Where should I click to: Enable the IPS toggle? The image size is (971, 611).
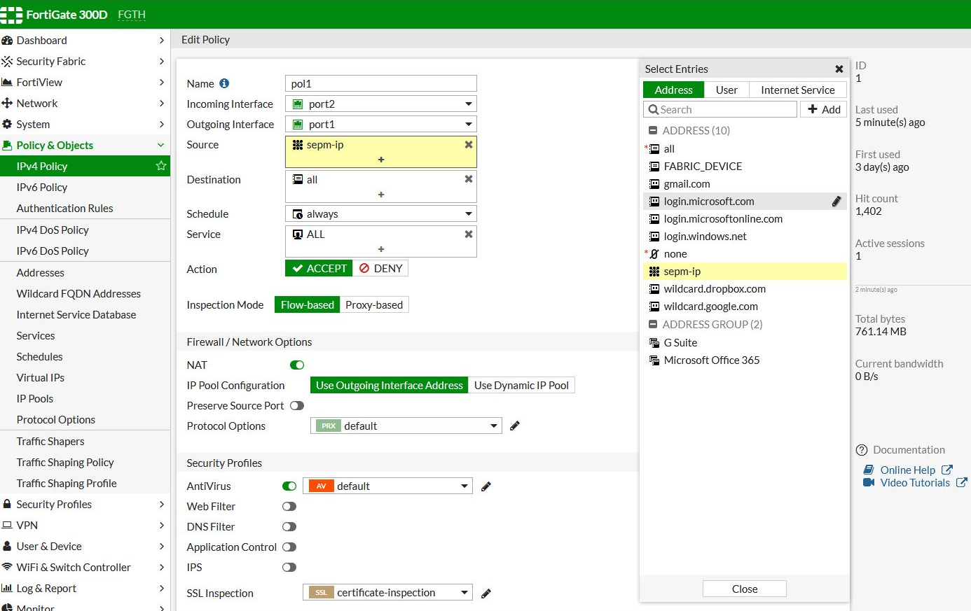click(289, 567)
